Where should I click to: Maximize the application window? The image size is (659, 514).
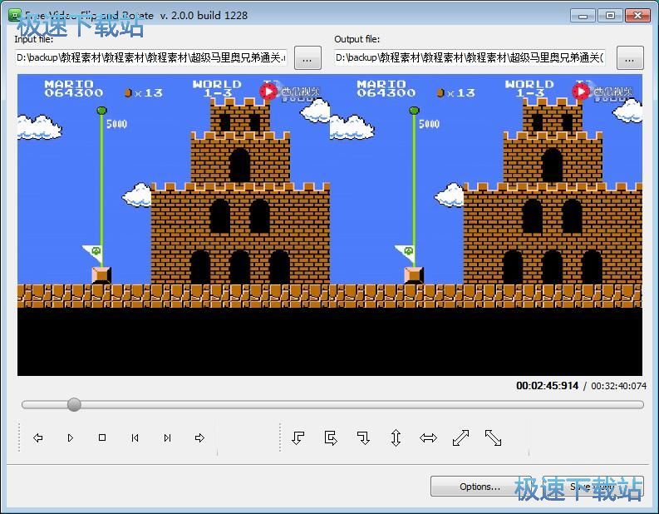point(610,16)
